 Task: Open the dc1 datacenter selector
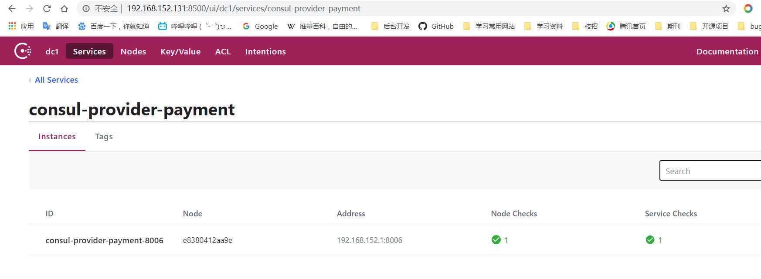pyautogui.click(x=52, y=51)
